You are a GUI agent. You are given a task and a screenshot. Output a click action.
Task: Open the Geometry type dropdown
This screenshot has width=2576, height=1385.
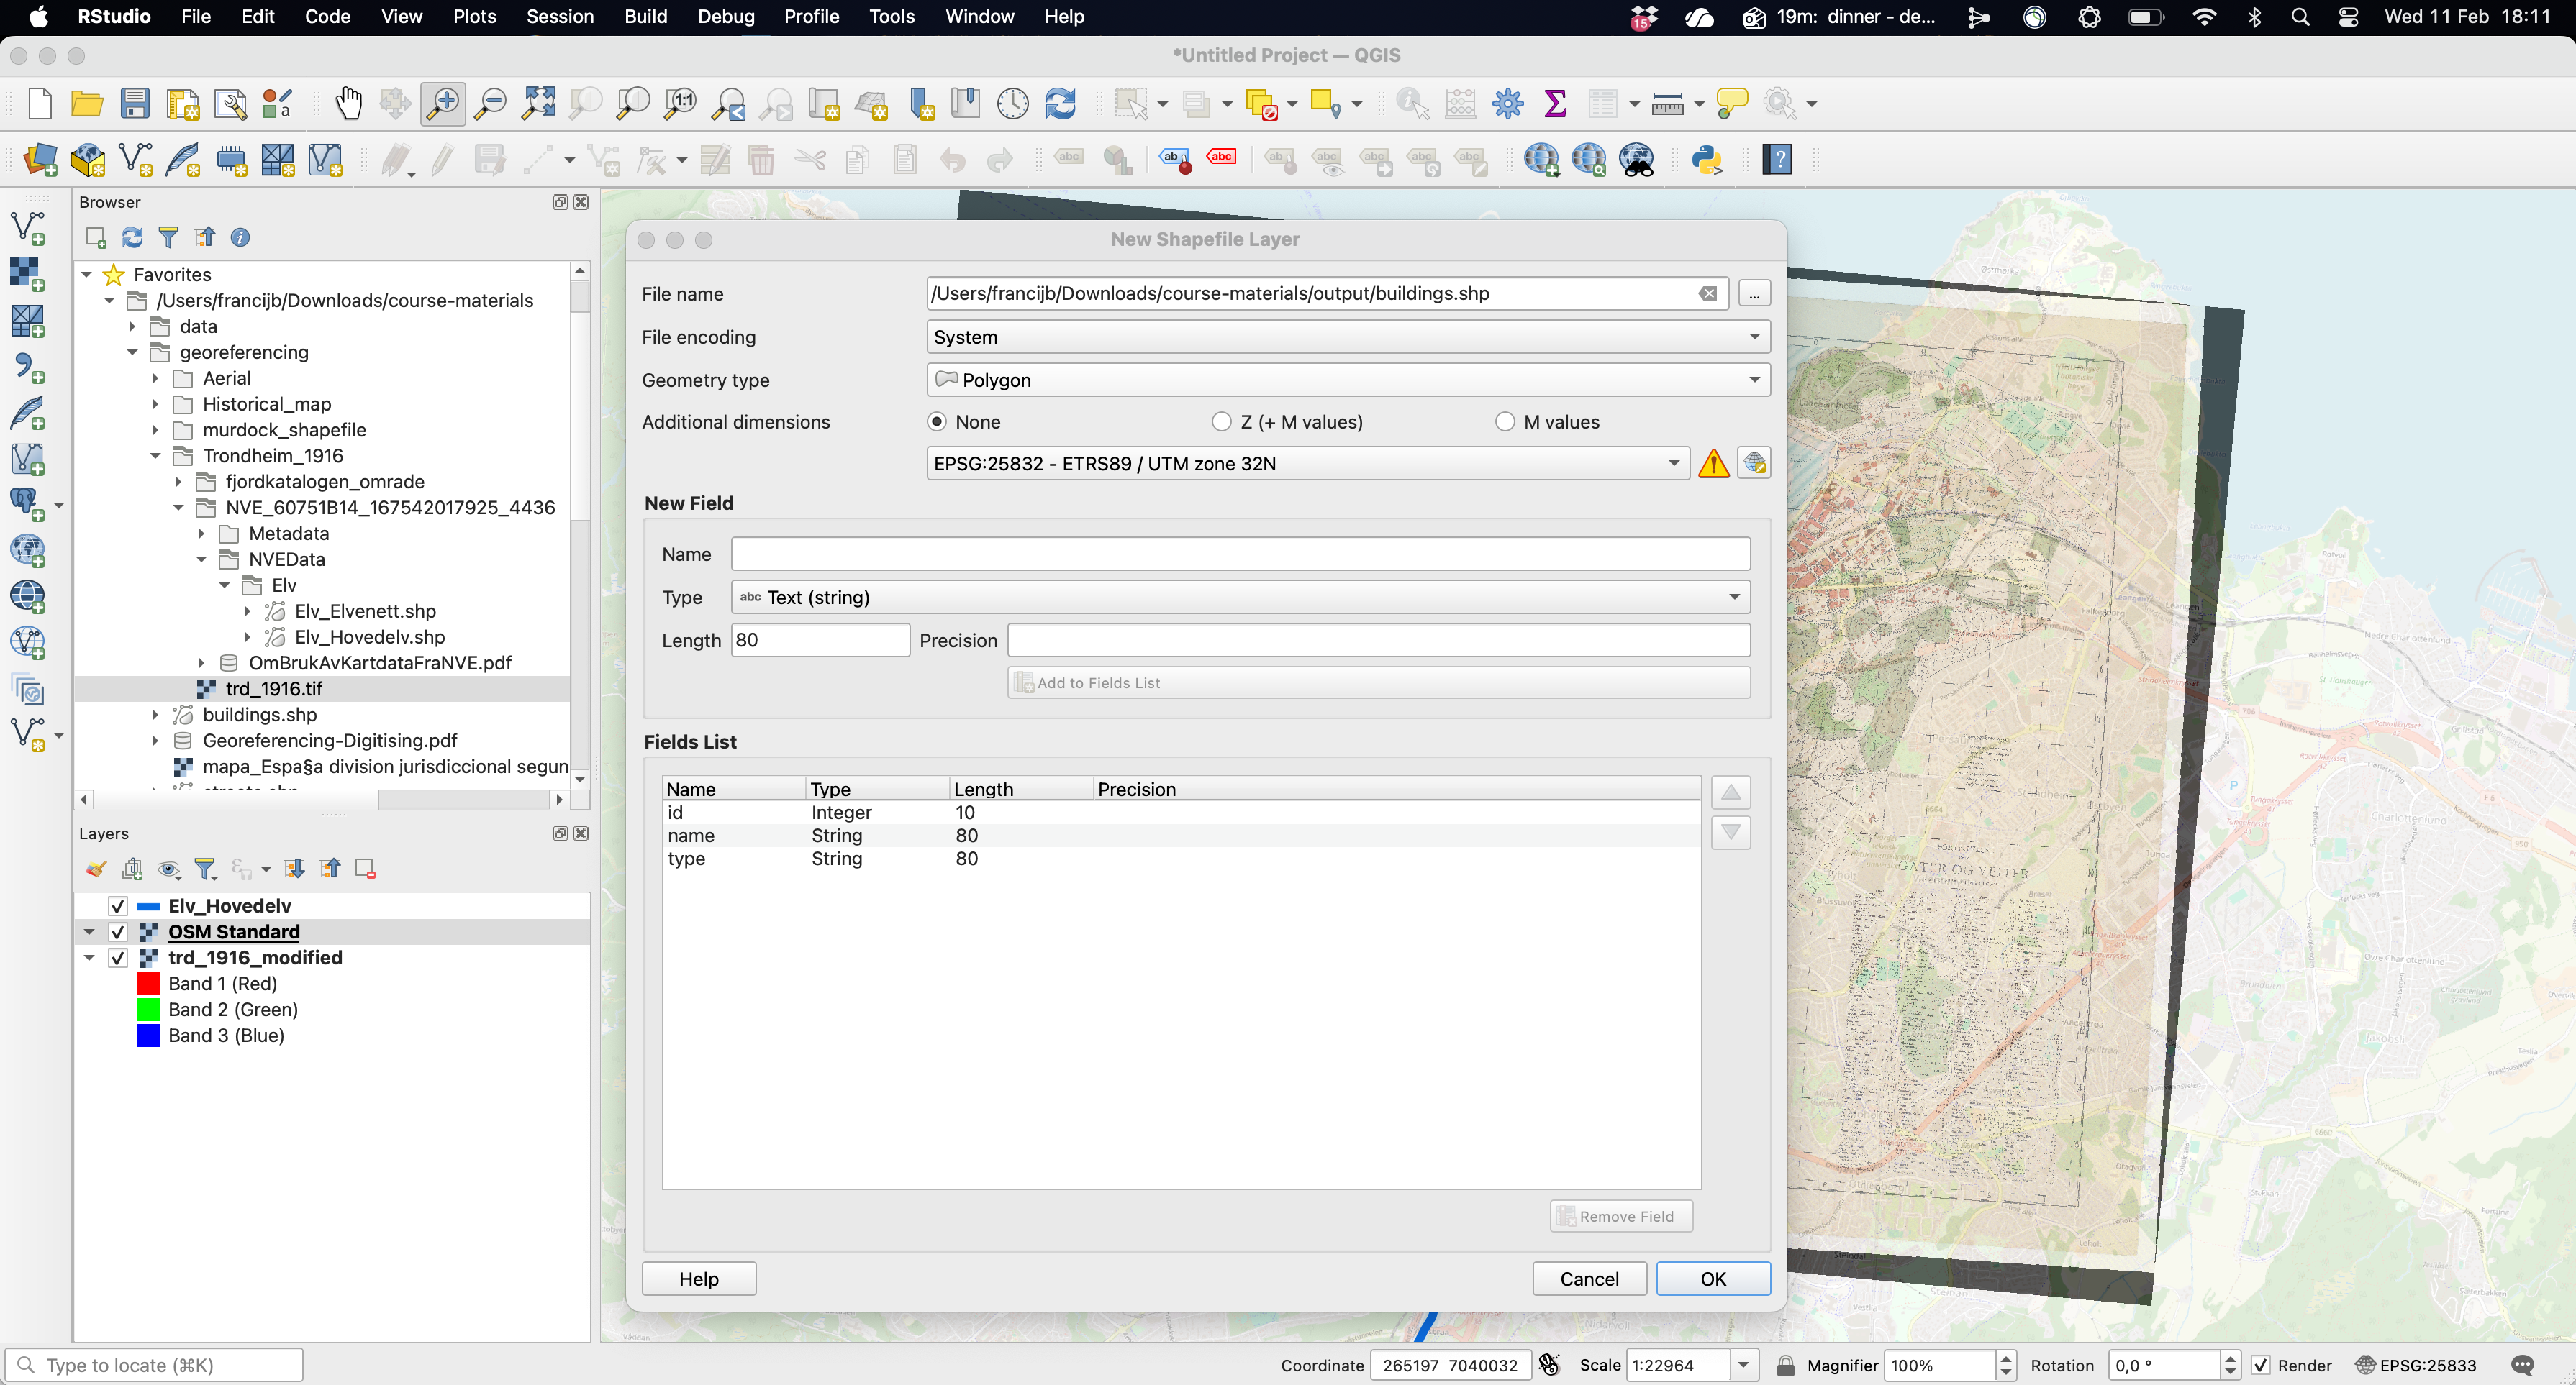pyautogui.click(x=1347, y=380)
